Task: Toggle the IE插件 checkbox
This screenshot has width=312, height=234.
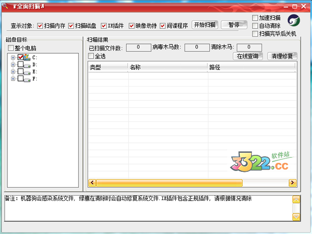Action: 104,26
